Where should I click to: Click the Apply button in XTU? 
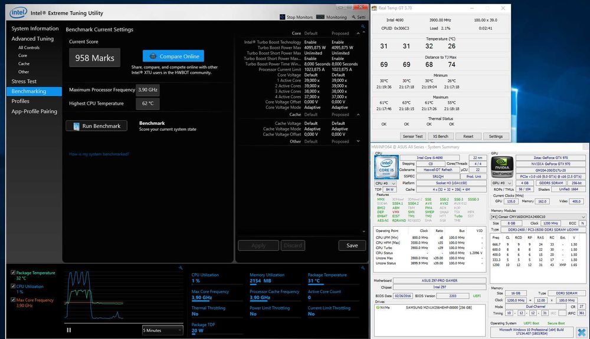point(258,245)
